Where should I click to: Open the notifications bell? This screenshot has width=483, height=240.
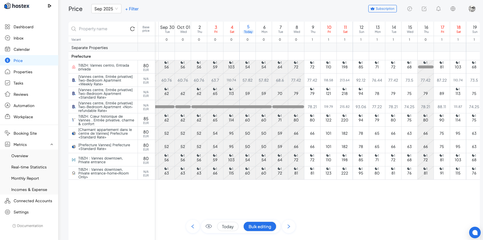click(438, 9)
